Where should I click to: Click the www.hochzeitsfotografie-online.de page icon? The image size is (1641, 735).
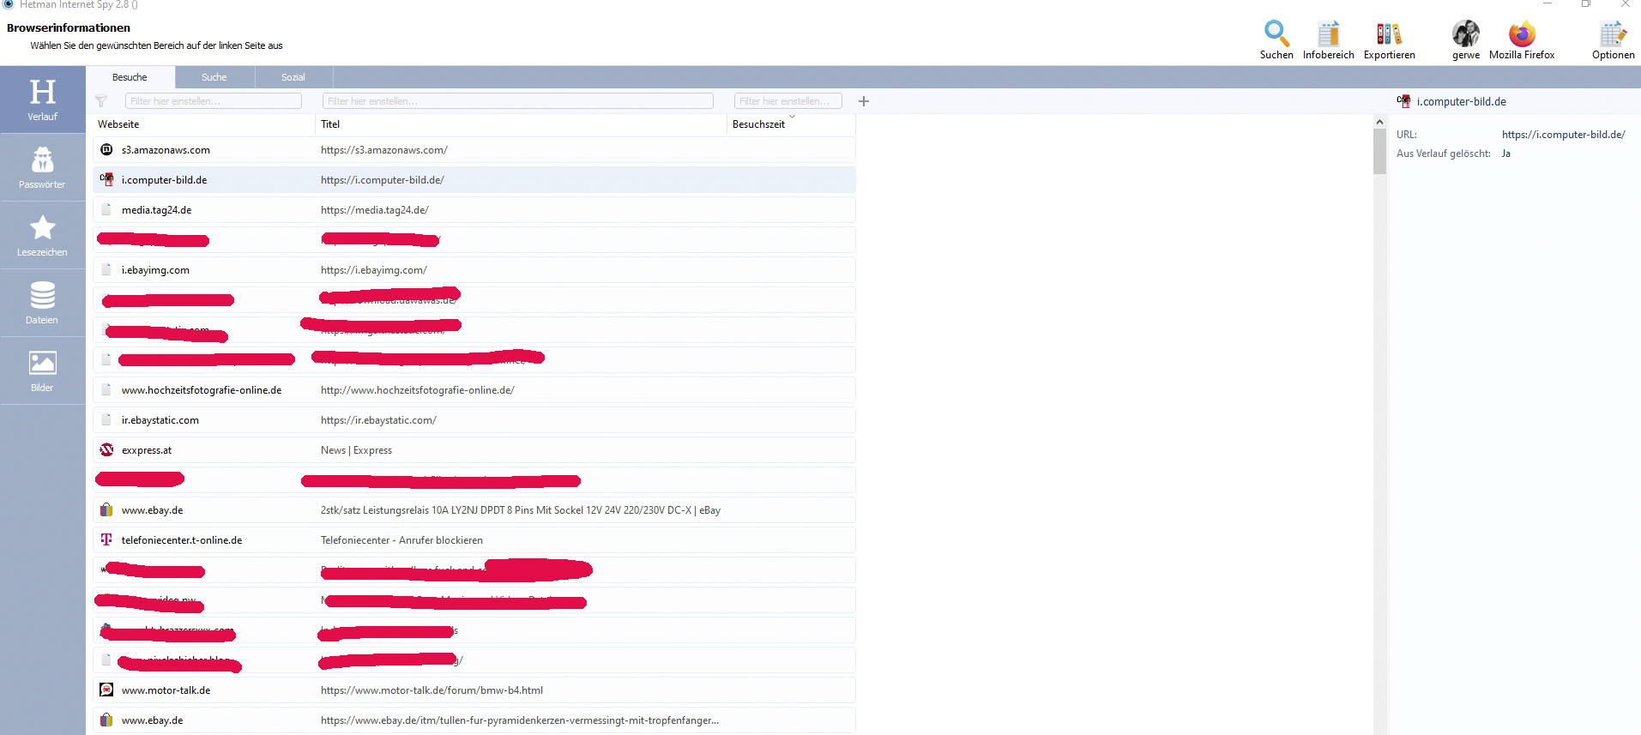pos(106,389)
